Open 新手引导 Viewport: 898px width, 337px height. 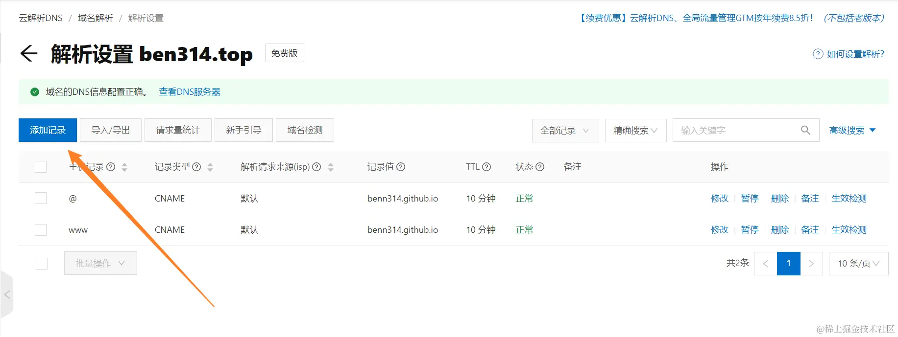pyautogui.click(x=243, y=130)
